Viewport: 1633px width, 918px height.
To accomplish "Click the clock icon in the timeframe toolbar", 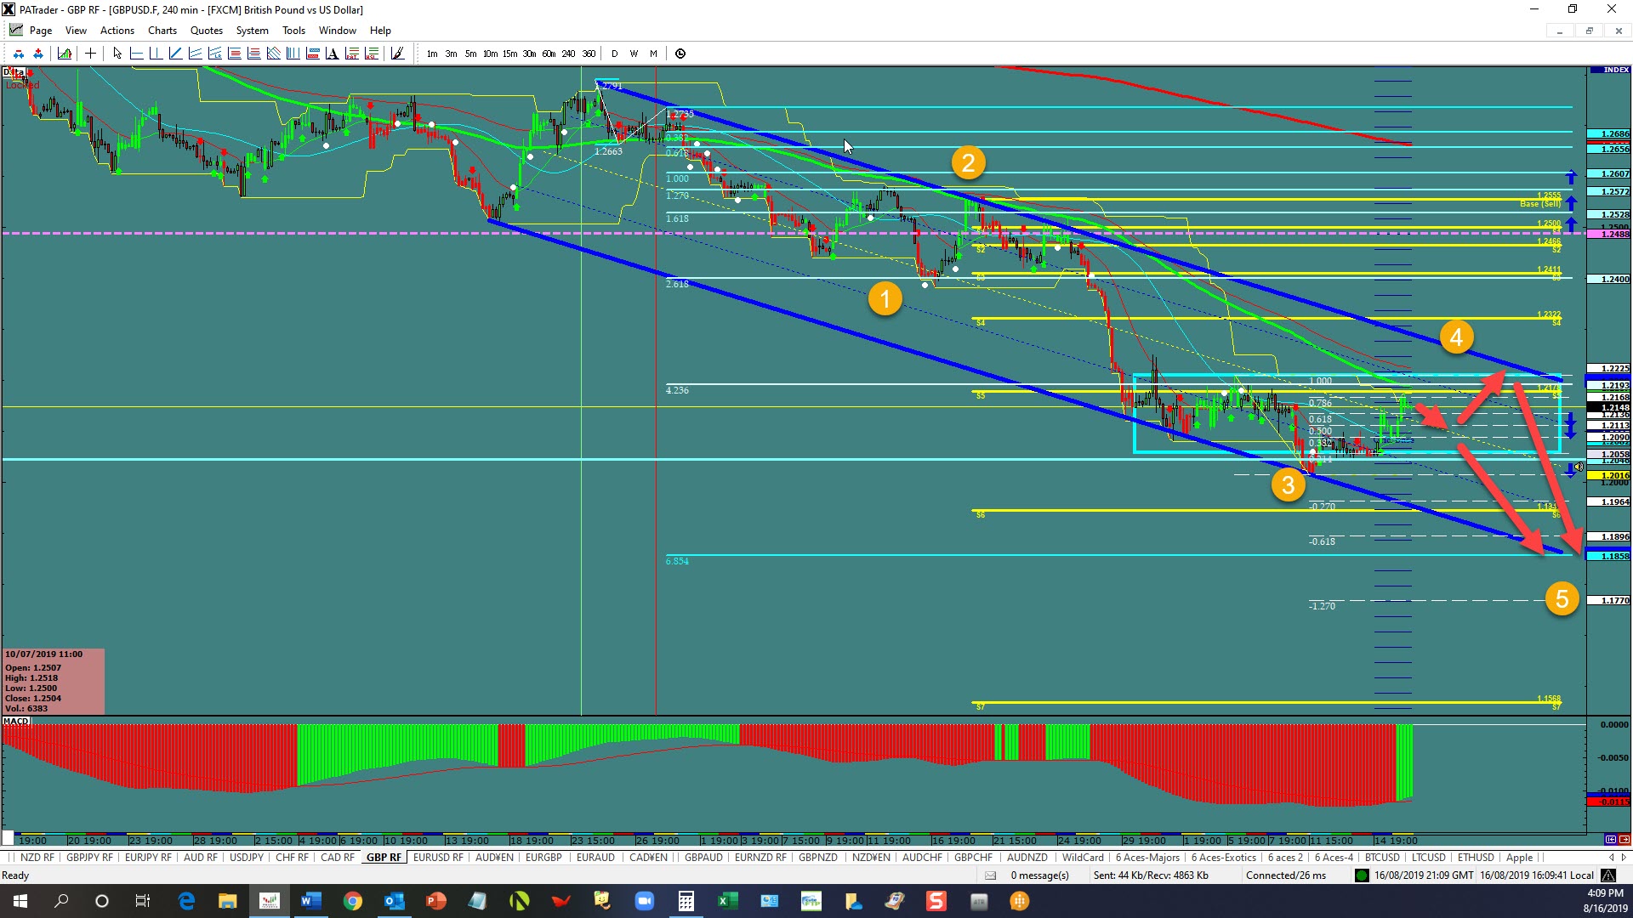I will (x=680, y=54).
